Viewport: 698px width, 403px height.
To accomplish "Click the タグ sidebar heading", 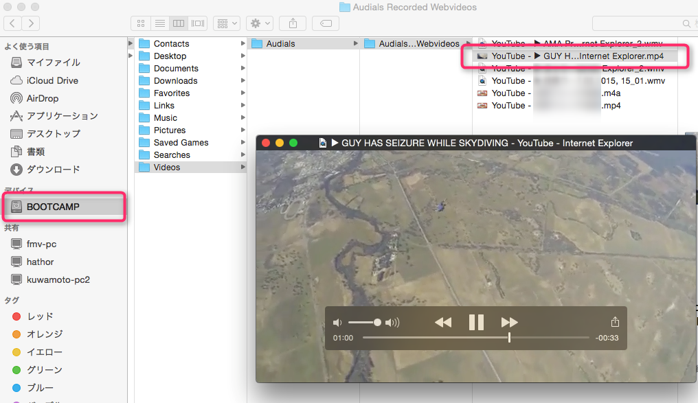I will click(x=12, y=300).
